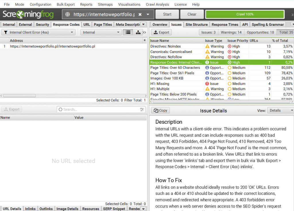This screenshot has height=211, width=294.
Task: Click the search filter options icon
Action: (142, 109)
